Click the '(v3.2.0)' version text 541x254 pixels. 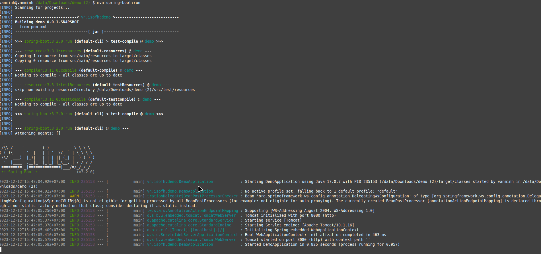point(86,172)
